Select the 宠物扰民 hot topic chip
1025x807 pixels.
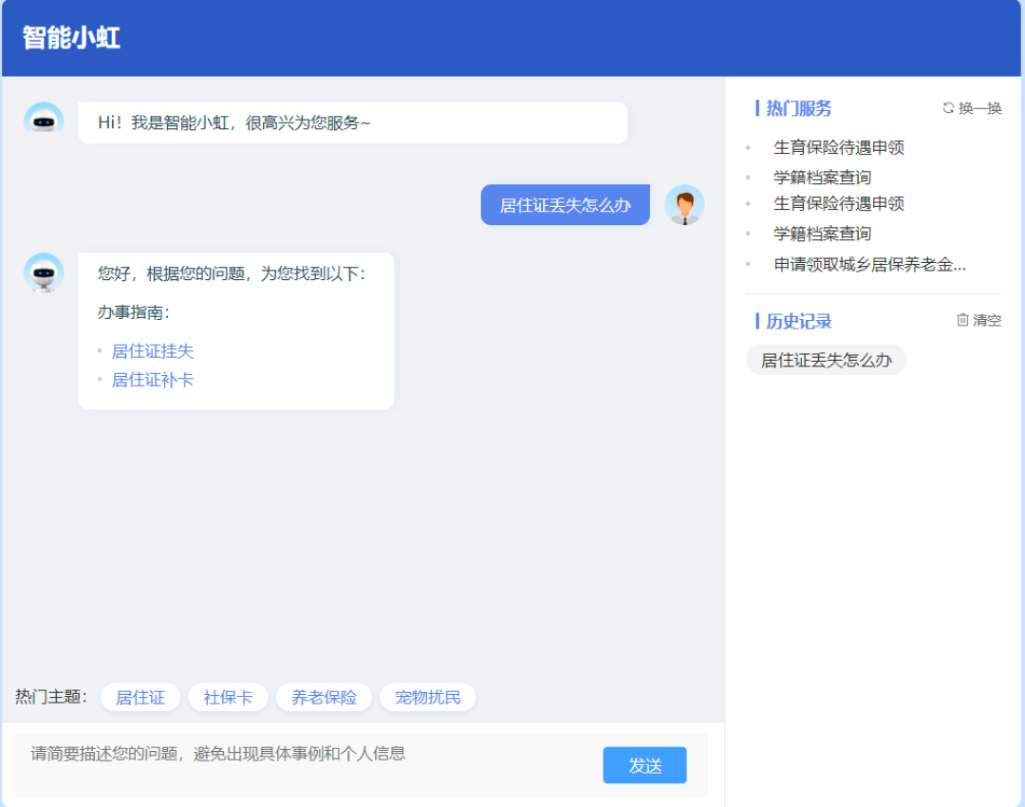point(427,697)
